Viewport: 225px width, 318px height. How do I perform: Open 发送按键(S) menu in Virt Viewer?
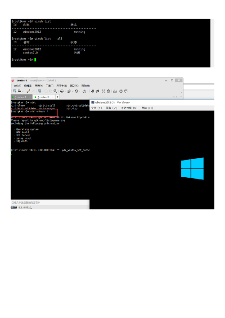point(129,108)
